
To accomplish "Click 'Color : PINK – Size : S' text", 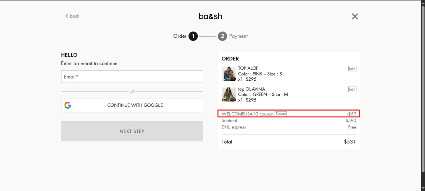I will [x=260, y=74].
